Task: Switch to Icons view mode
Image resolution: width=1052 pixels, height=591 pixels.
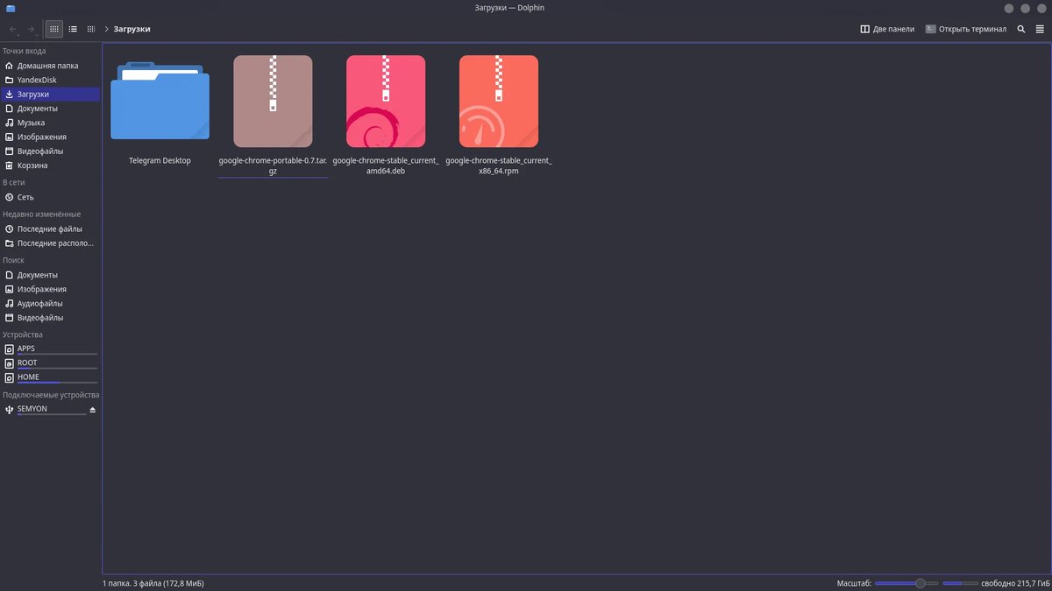Action: pyautogui.click(x=54, y=29)
